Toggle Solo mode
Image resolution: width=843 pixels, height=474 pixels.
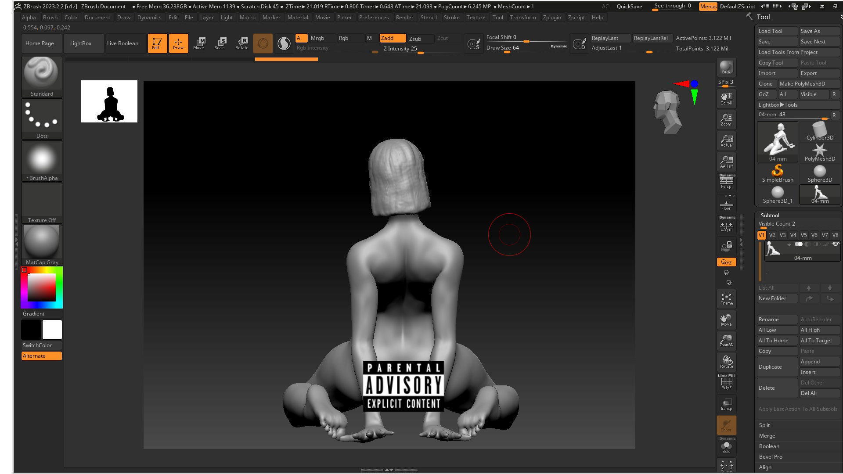point(726,446)
